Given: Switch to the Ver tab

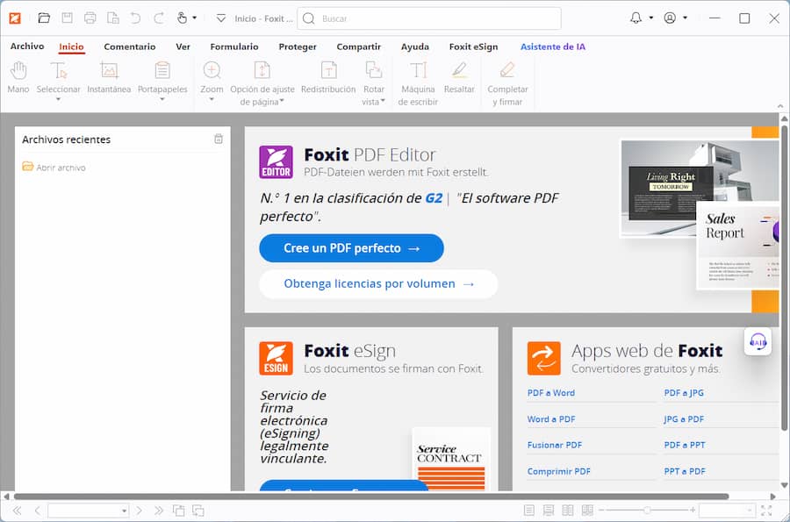Looking at the screenshot, I should [183, 46].
